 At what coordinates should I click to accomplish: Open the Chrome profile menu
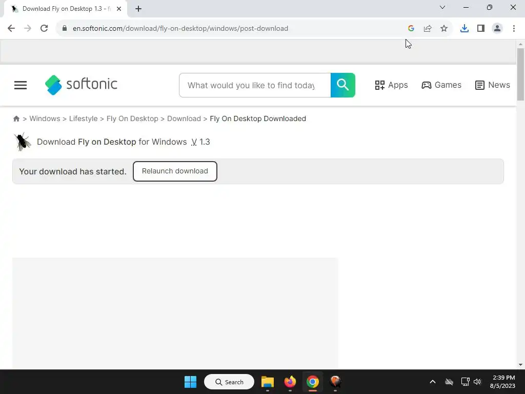[x=497, y=29]
